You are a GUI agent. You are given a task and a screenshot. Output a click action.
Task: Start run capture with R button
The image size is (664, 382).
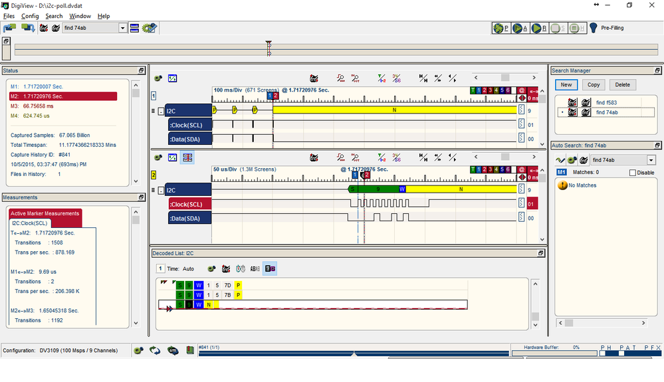(538, 28)
